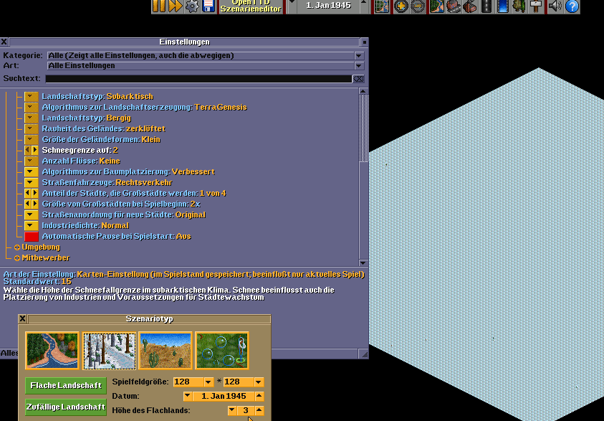The image size is (604, 421).
Task: Click the Suchtext search field
Action: pyautogui.click(x=198, y=79)
